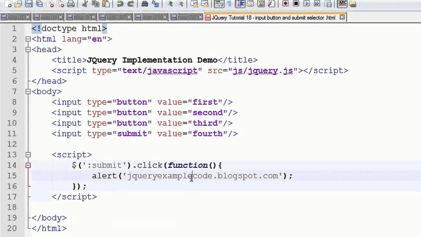Viewport: 421px width, 237px height.
Task: Click the folder icon after the spell checker
Action: pos(353,4)
